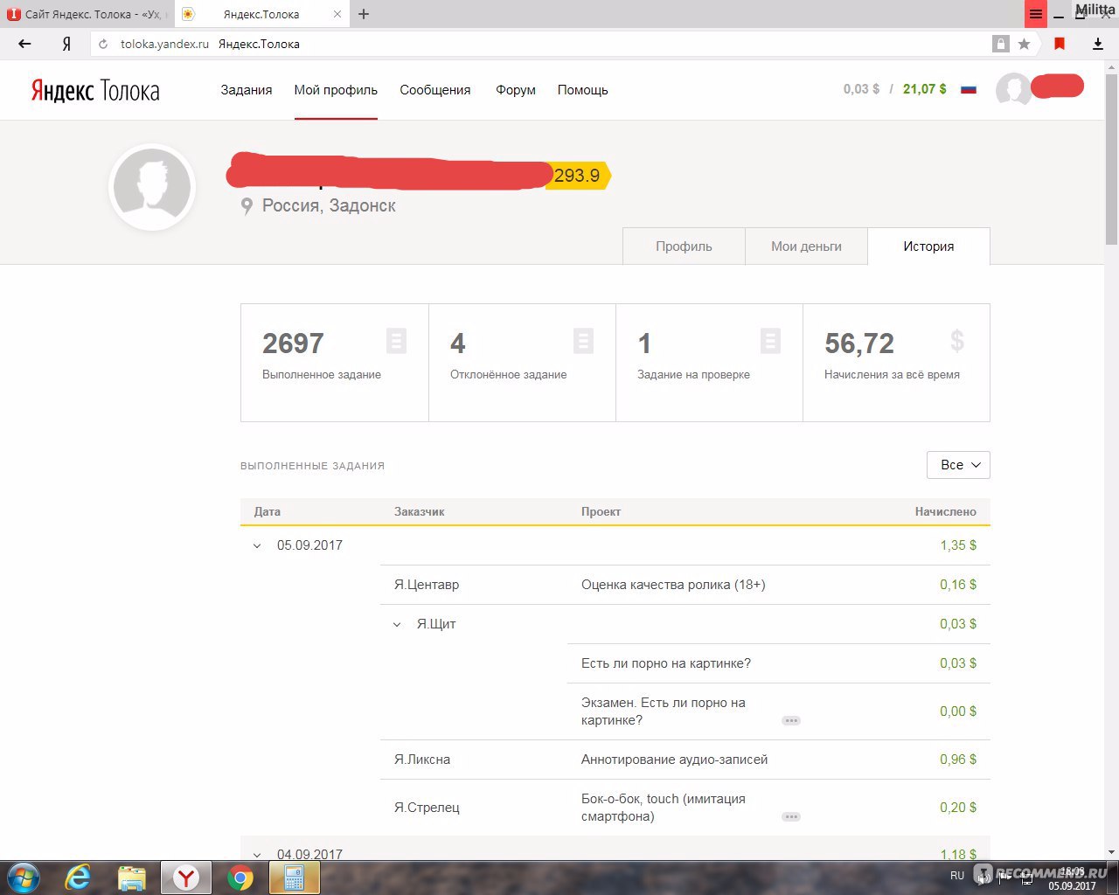
Task: Click 'Есть ли порно на картинке?' project row
Action: coord(666,663)
